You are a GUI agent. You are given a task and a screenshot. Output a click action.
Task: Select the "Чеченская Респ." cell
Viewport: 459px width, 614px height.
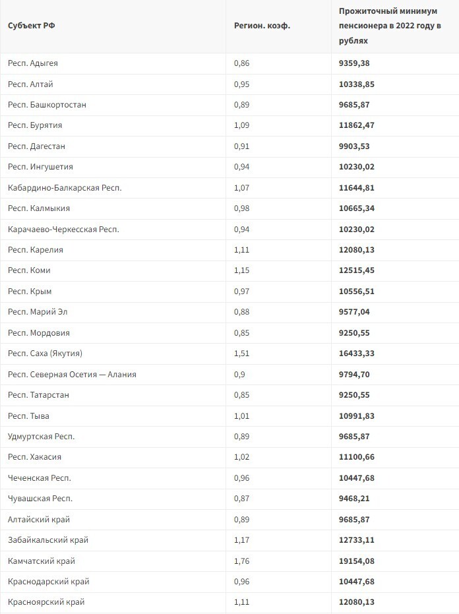pos(40,478)
